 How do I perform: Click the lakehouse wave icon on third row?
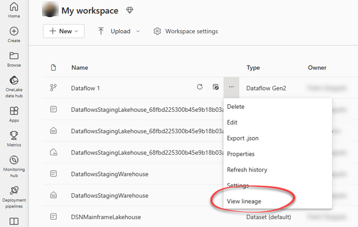coord(54,152)
